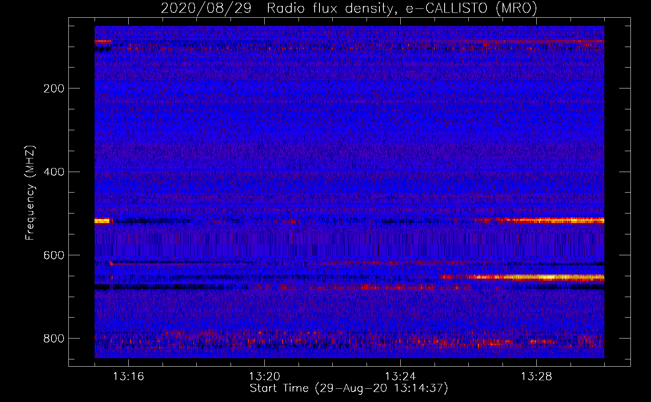
Task: Click the 600 frequency tick label
Action: click(x=54, y=256)
